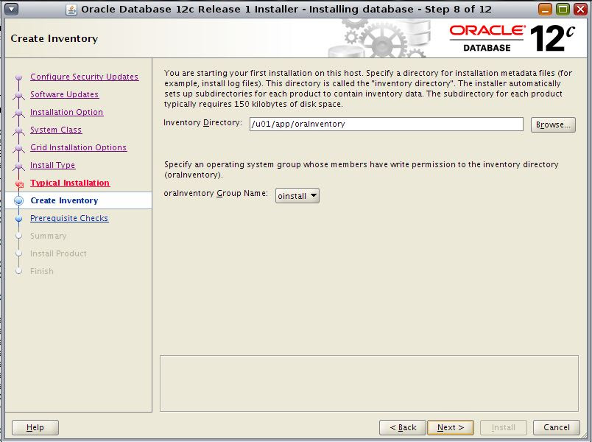Click the empty message area panel

(369, 383)
